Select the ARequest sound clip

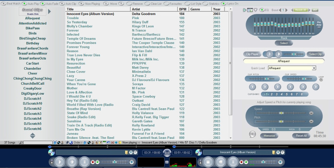click(x=33, y=18)
